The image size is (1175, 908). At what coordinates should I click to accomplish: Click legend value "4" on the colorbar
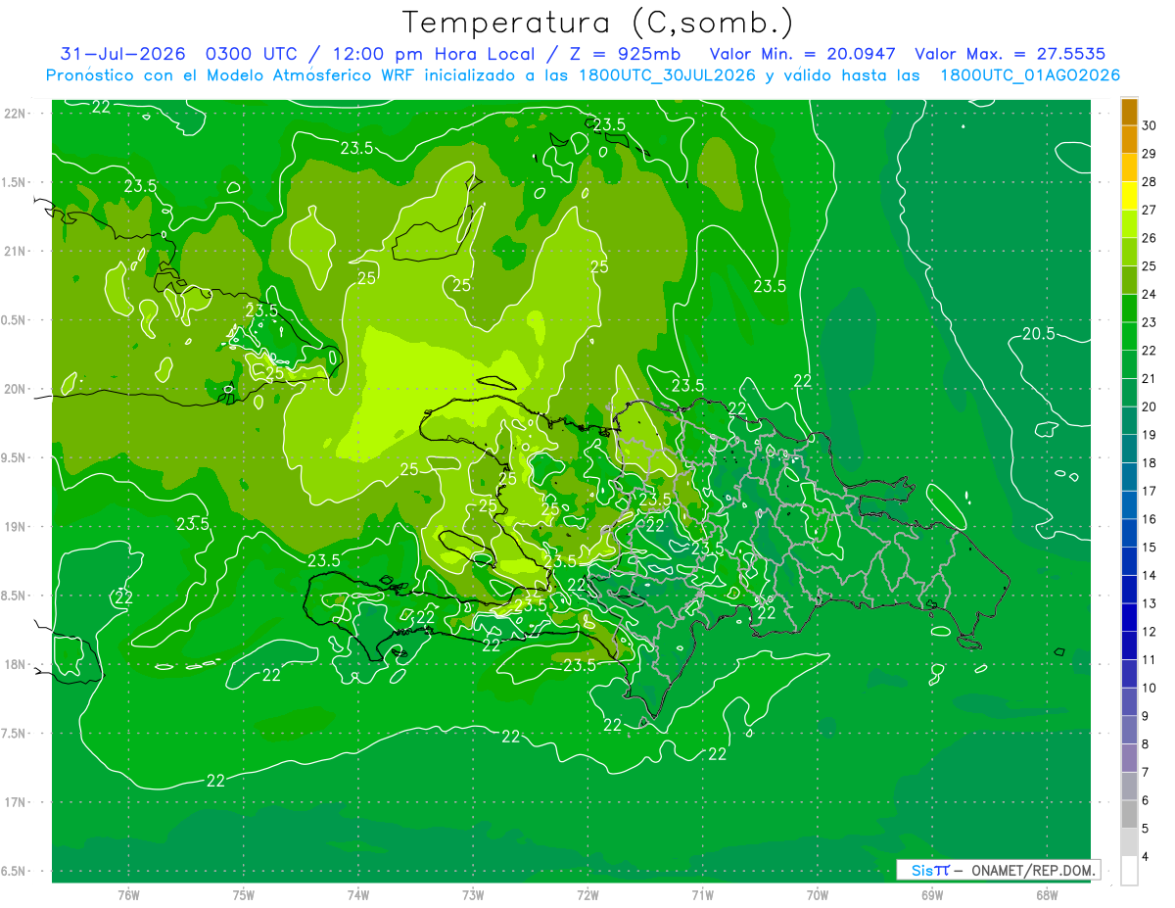[1146, 857]
